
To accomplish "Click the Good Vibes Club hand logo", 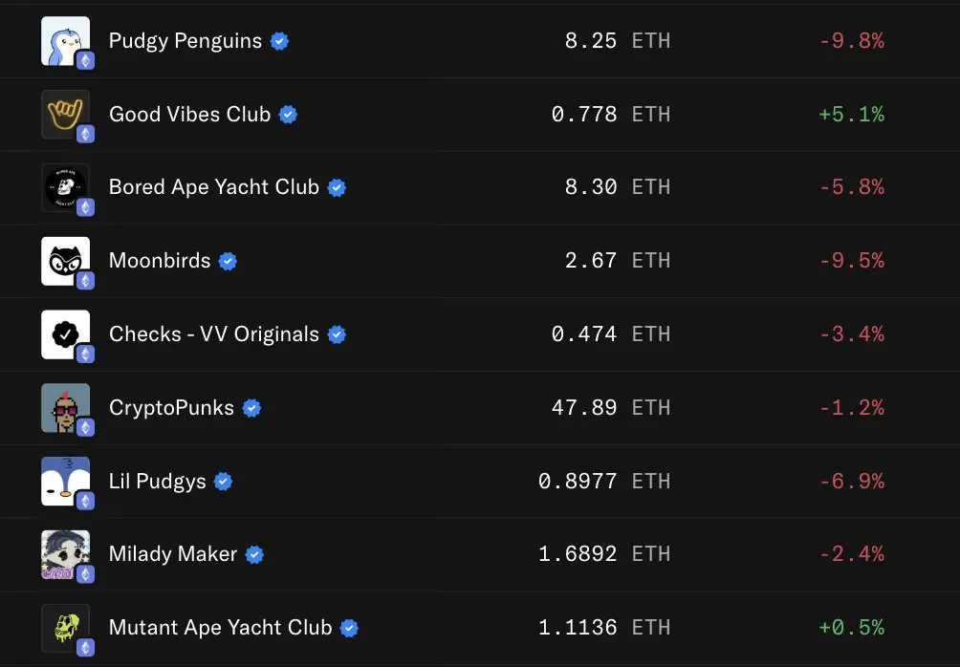I will pos(64,114).
